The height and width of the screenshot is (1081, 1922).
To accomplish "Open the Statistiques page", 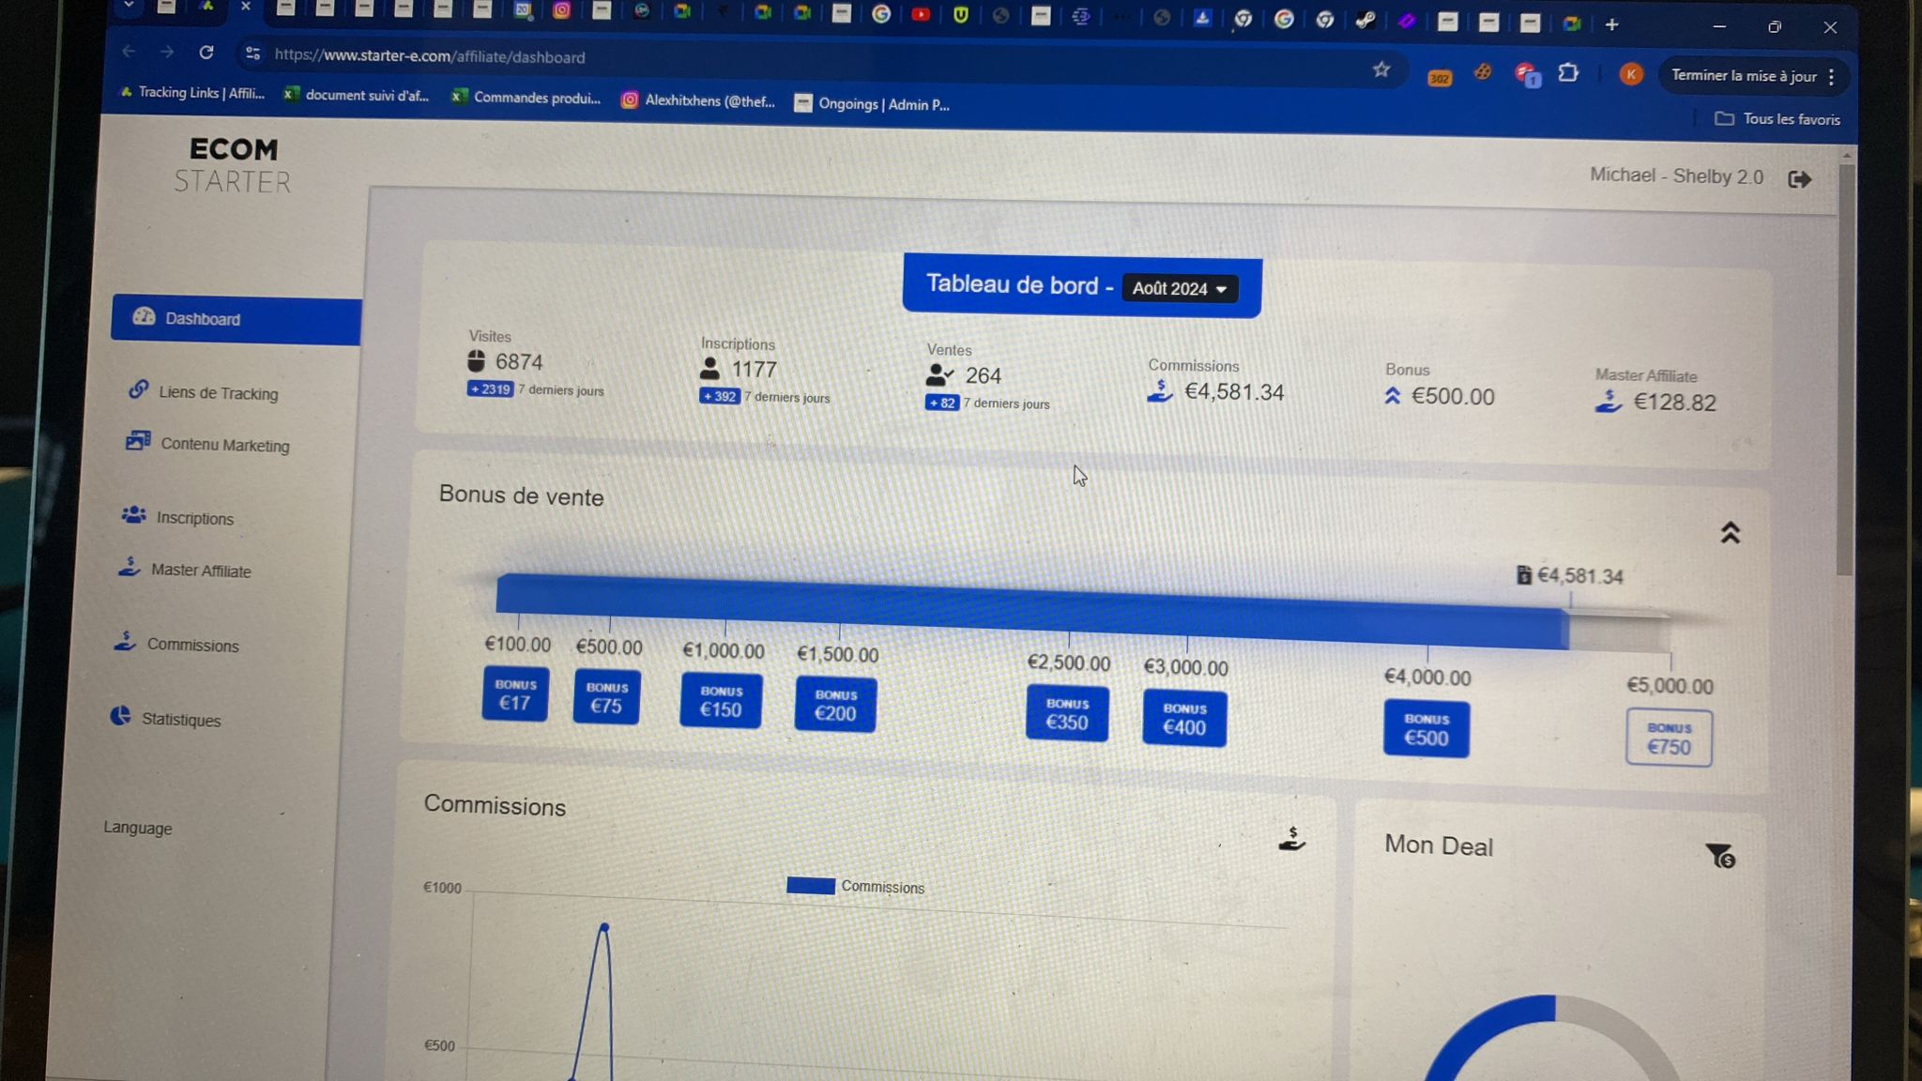I will [x=180, y=720].
